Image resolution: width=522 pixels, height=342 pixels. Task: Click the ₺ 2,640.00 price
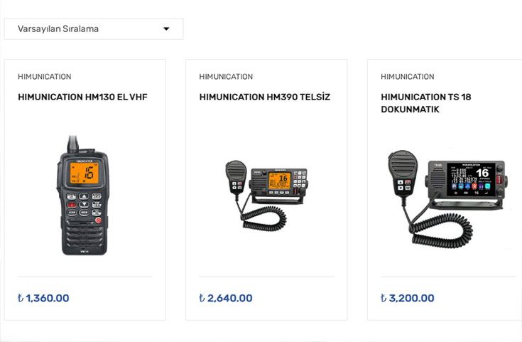coord(226,298)
